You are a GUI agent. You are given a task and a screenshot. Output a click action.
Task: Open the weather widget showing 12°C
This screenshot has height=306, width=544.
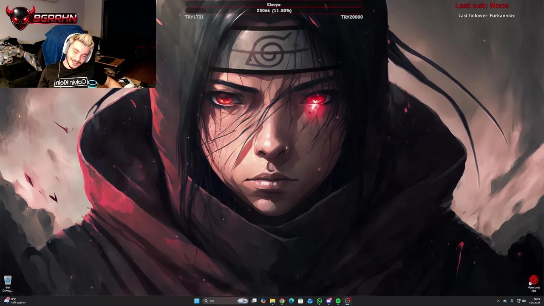pos(15,301)
